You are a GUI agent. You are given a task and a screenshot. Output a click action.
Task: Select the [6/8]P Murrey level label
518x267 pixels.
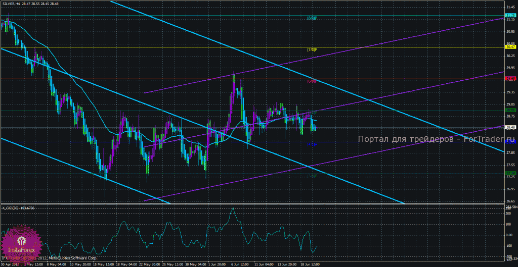pos(312,81)
